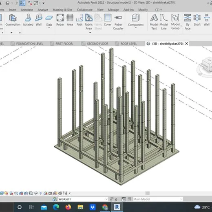Screen dimensions: 212x212
Task: Open the Component tool
Action: (x=136, y=20)
